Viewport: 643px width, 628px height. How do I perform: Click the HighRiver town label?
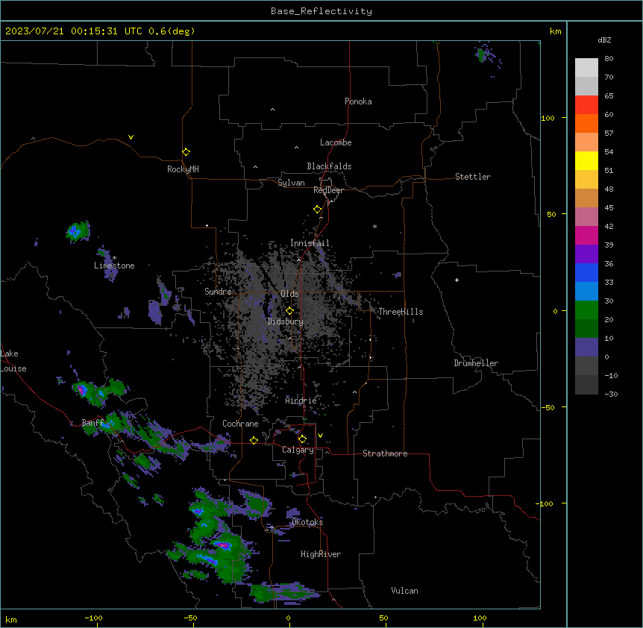[321, 554]
